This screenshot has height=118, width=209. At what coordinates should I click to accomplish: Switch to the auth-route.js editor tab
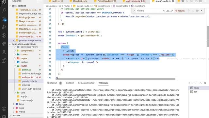click(x=134, y=1)
